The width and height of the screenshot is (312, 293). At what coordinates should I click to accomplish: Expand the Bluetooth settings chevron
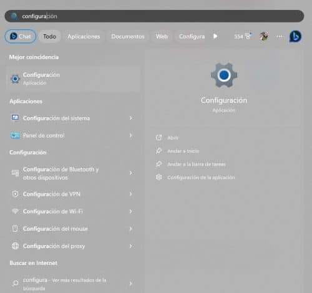click(130, 173)
